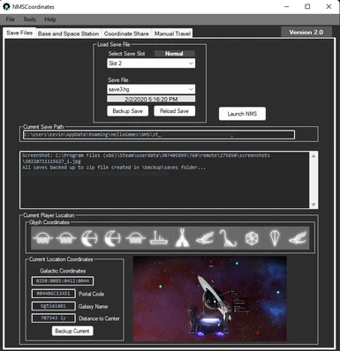This screenshot has width=340, height=351.
Task: Click the Version 2.0 label
Action: click(x=306, y=33)
